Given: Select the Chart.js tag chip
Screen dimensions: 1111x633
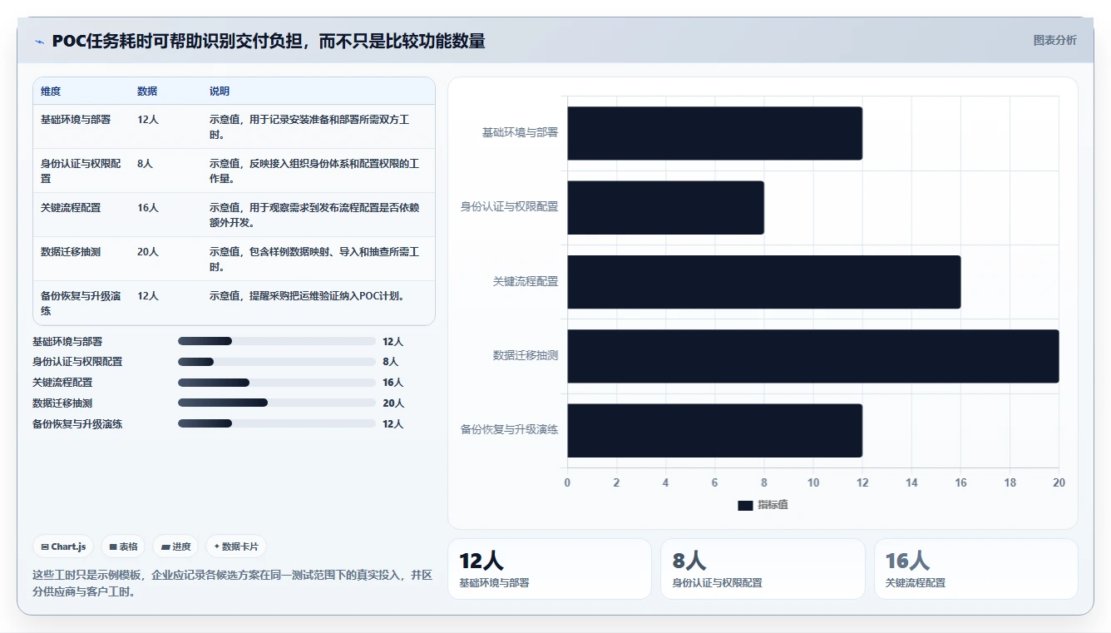Looking at the screenshot, I should pyautogui.click(x=63, y=546).
